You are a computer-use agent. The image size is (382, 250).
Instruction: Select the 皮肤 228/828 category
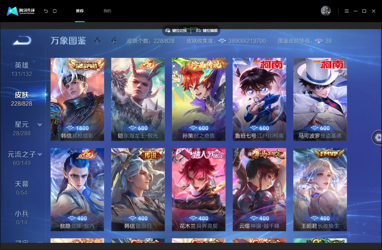click(x=22, y=99)
